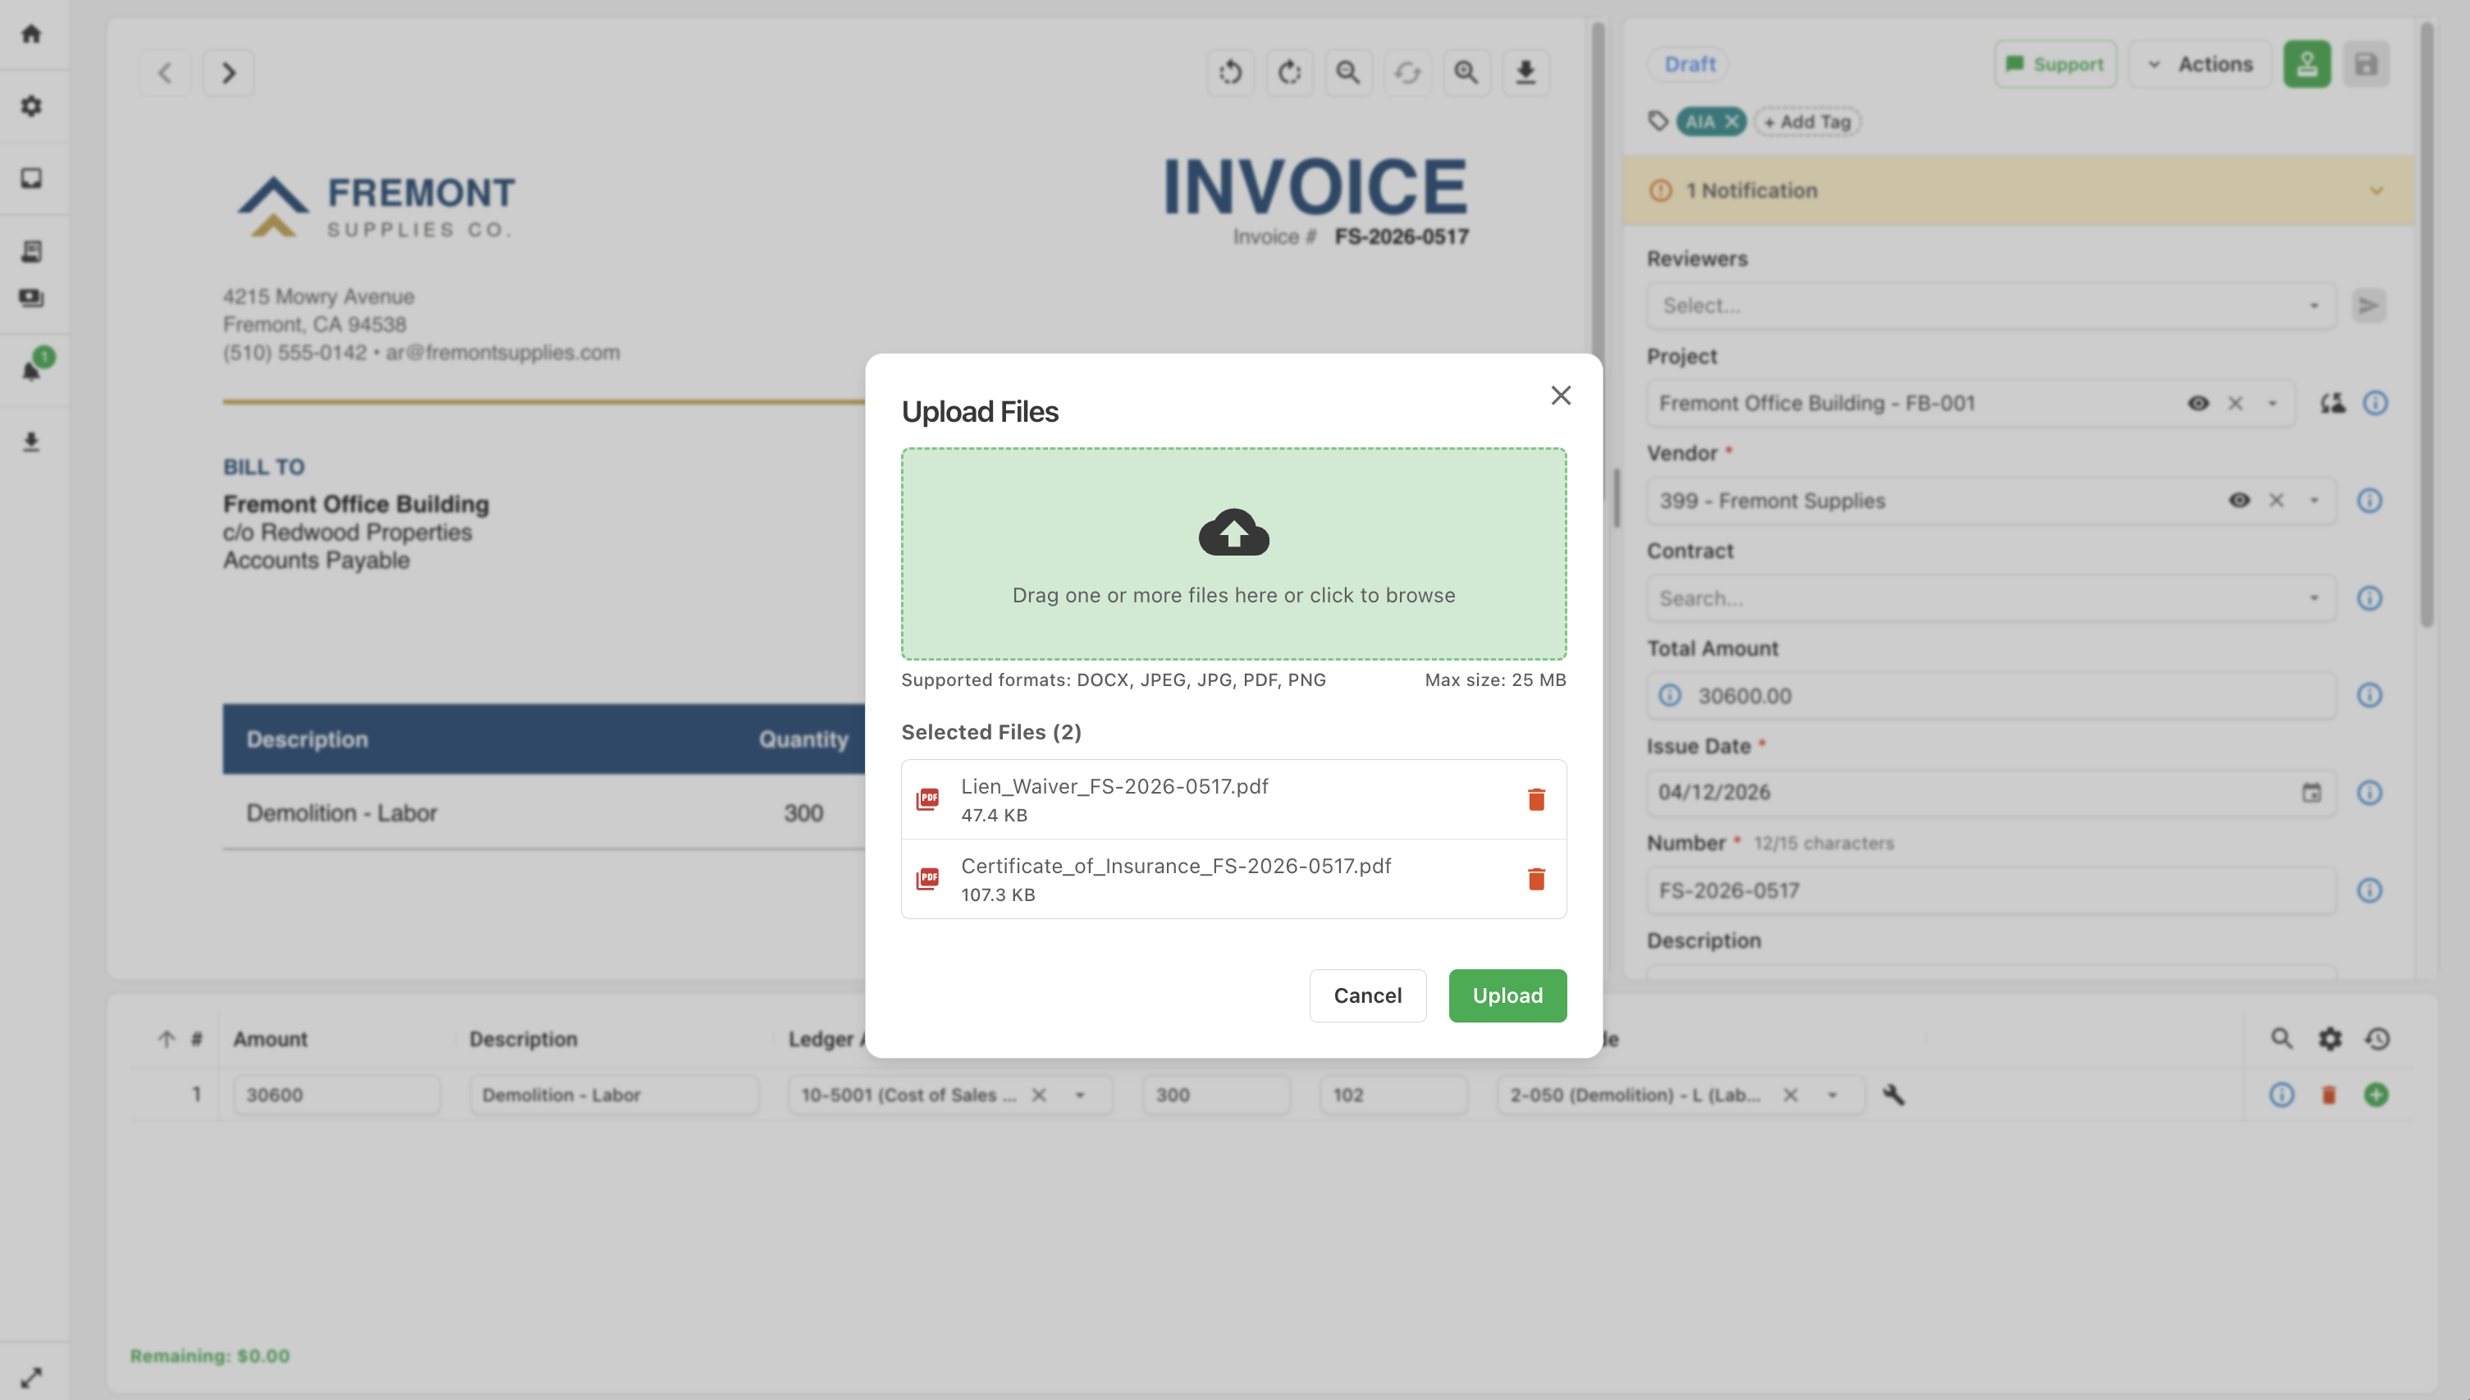
Task: Clear the 2-050 (Demolition) cost code selection
Action: [x=1791, y=1094]
